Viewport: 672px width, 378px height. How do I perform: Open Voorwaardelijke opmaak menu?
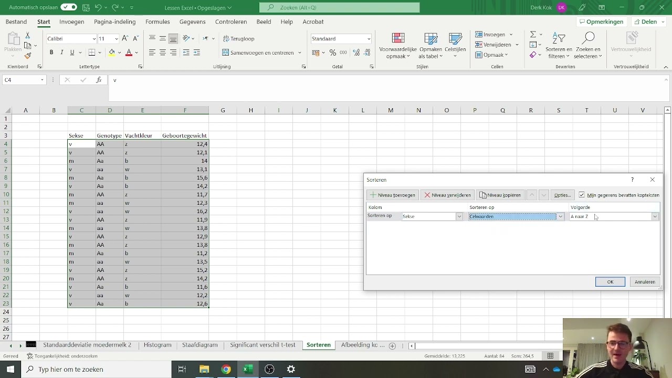pos(398,46)
